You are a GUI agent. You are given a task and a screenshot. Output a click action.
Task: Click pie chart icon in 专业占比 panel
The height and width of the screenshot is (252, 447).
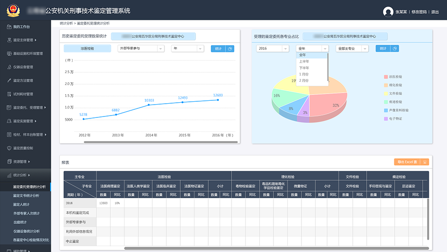pyautogui.click(x=395, y=48)
